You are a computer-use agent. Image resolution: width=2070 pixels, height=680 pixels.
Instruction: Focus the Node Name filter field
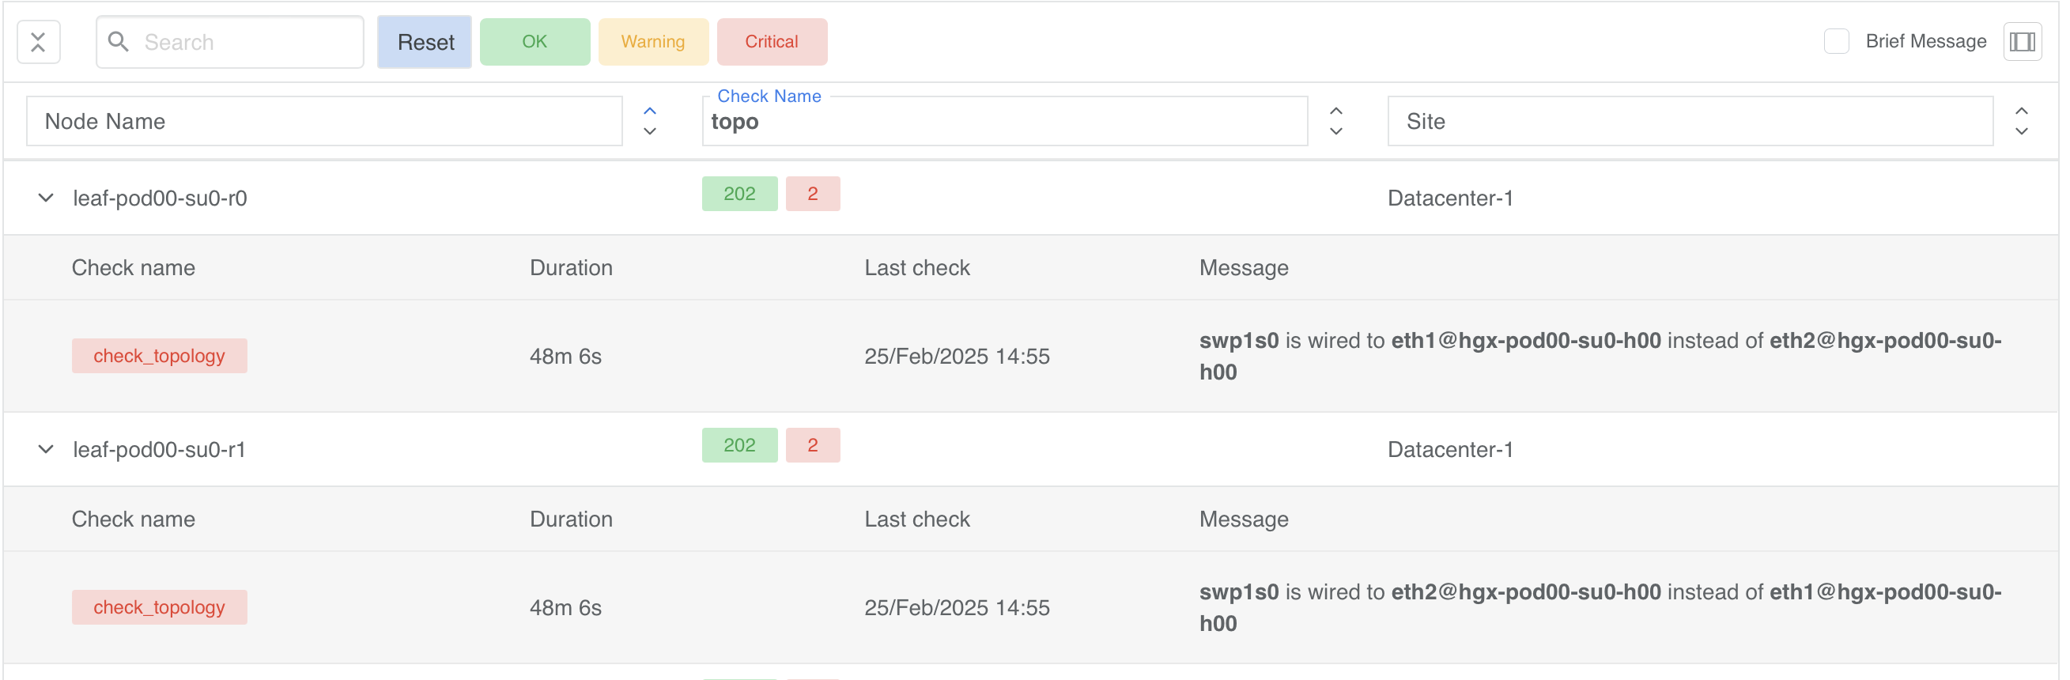point(324,121)
